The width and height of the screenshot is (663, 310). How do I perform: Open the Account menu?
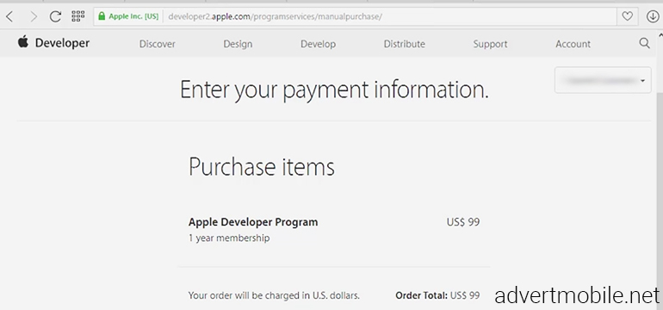tap(573, 44)
